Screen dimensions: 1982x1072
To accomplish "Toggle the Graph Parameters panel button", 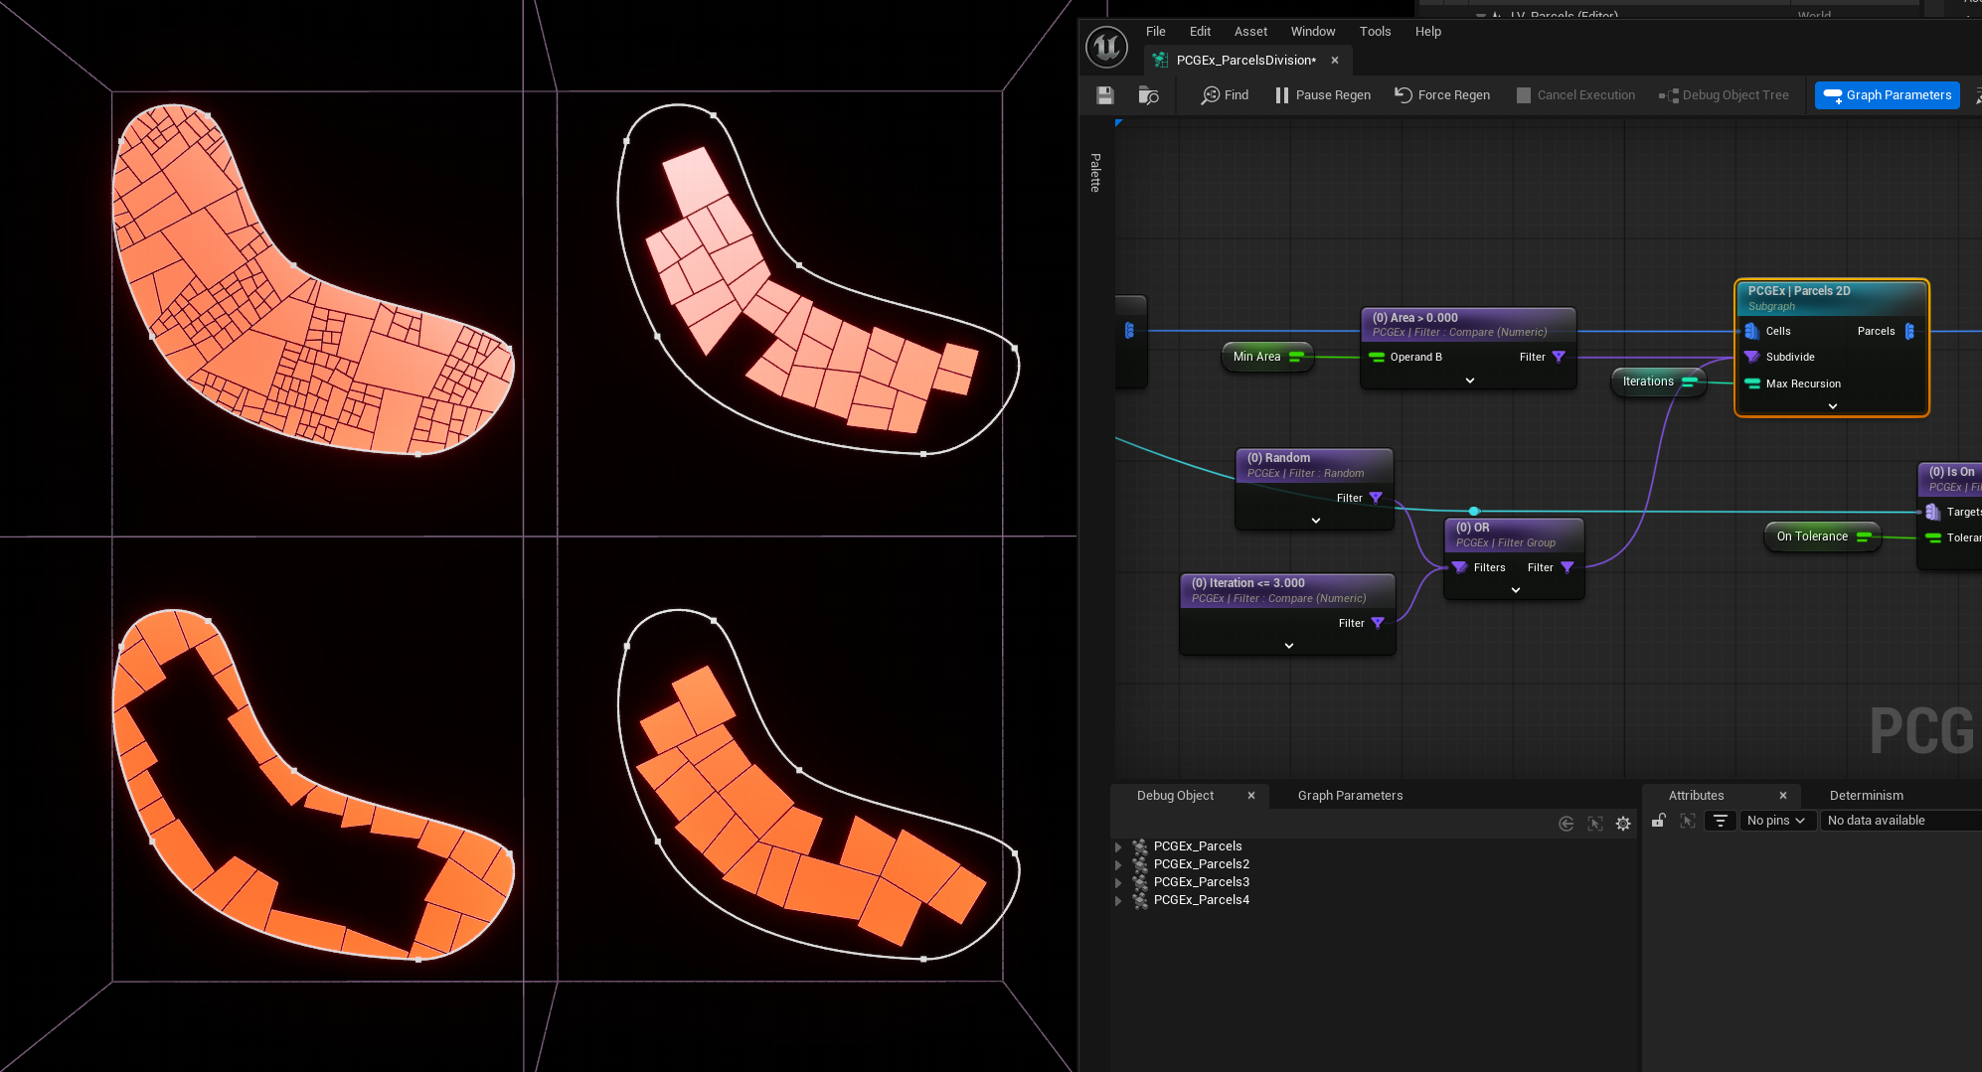I will pyautogui.click(x=1887, y=95).
